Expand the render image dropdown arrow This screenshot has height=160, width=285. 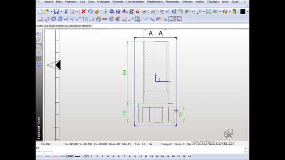coord(220,12)
